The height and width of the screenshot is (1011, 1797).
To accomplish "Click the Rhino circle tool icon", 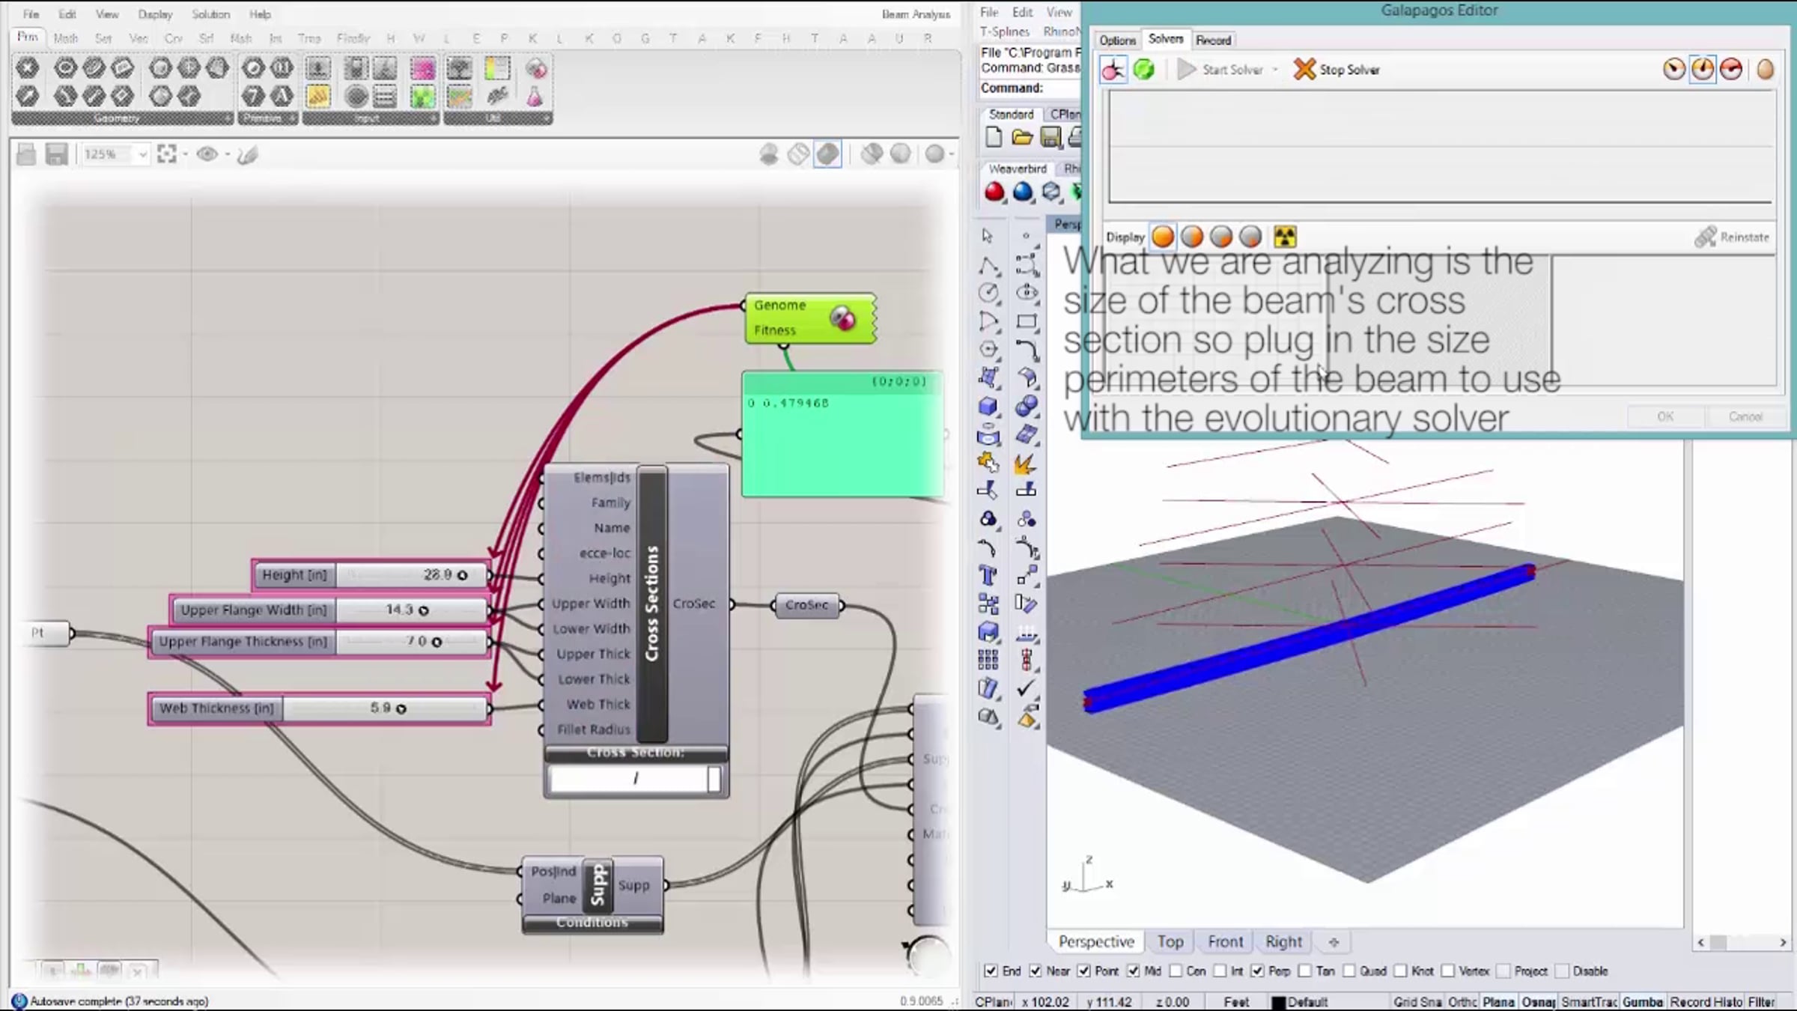I will click(x=988, y=293).
